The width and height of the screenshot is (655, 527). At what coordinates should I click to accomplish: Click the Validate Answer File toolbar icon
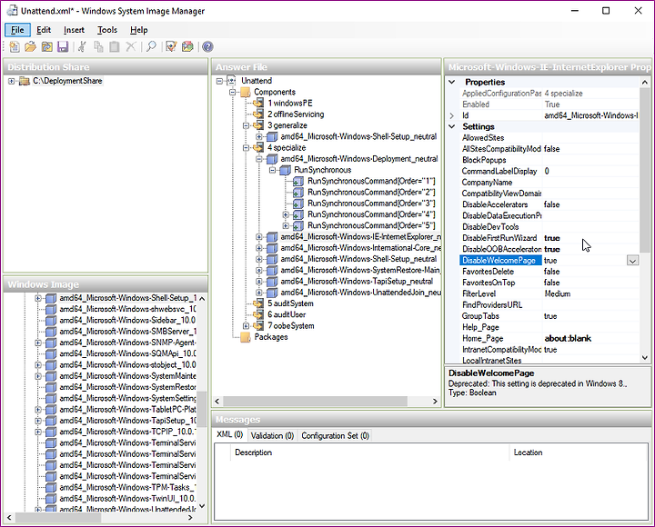coord(171,46)
